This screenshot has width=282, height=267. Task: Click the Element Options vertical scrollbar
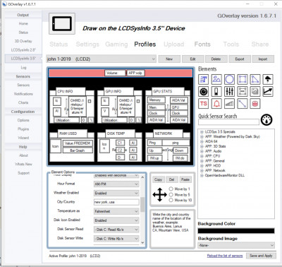tap(142, 210)
